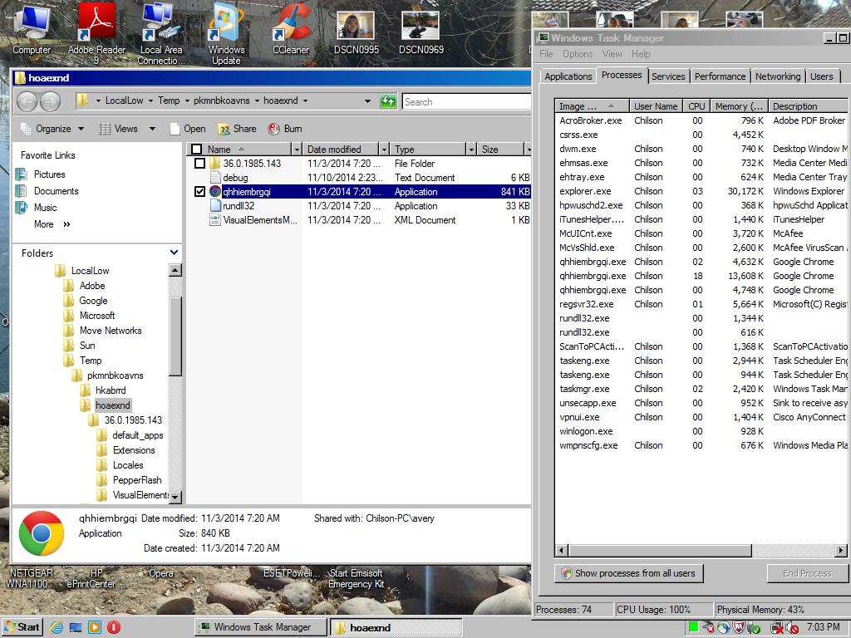
Task: Switch to the Performance tab
Action: point(721,76)
